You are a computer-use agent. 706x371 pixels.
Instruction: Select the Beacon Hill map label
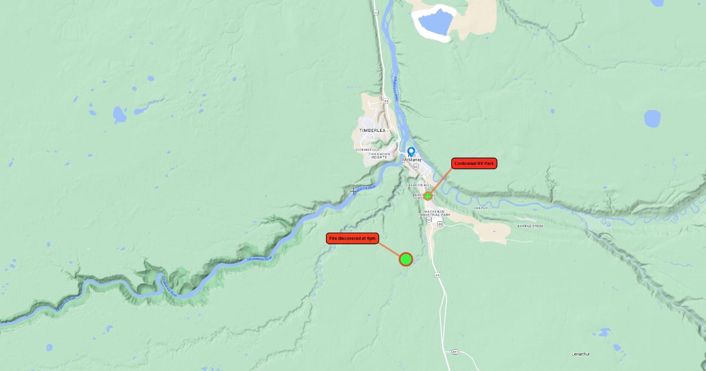pos(420,185)
